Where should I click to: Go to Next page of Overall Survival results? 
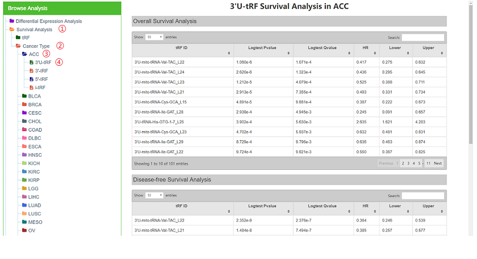tap(438, 163)
